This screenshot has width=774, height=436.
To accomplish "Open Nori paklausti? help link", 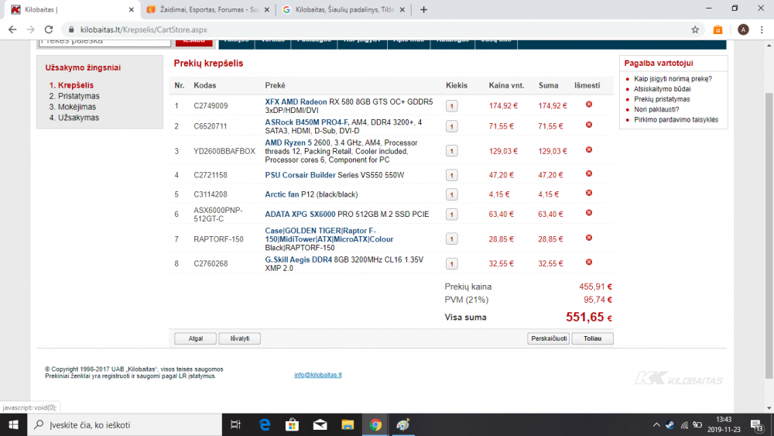I will pyautogui.click(x=656, y=110).
